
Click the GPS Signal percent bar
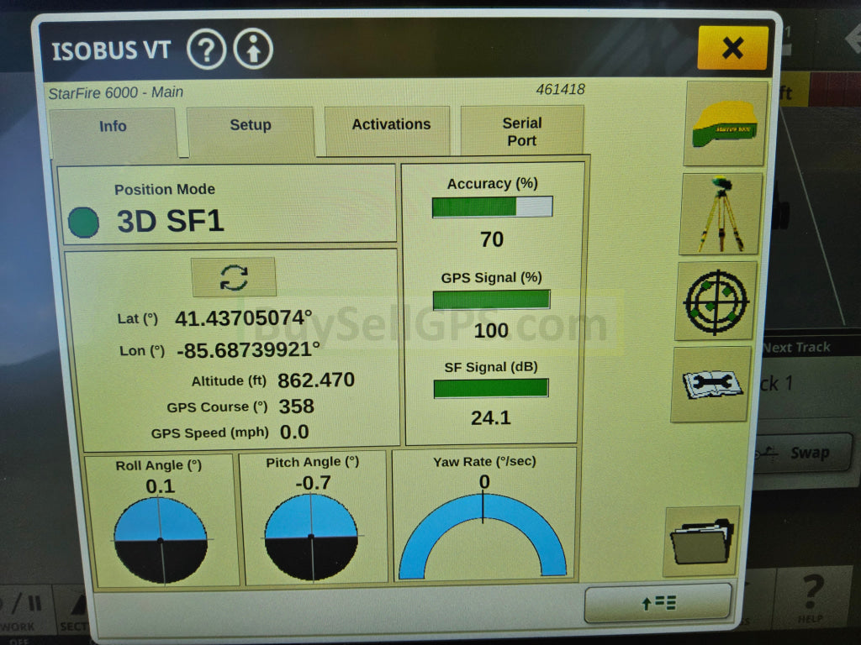[491, 300]
